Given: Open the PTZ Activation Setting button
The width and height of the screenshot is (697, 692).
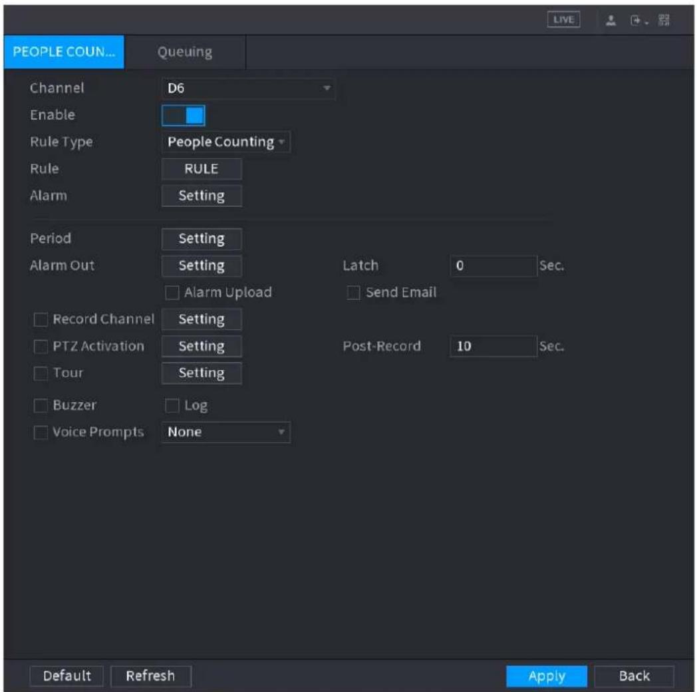Looking at the screenshot, I should tap(202, 347).
